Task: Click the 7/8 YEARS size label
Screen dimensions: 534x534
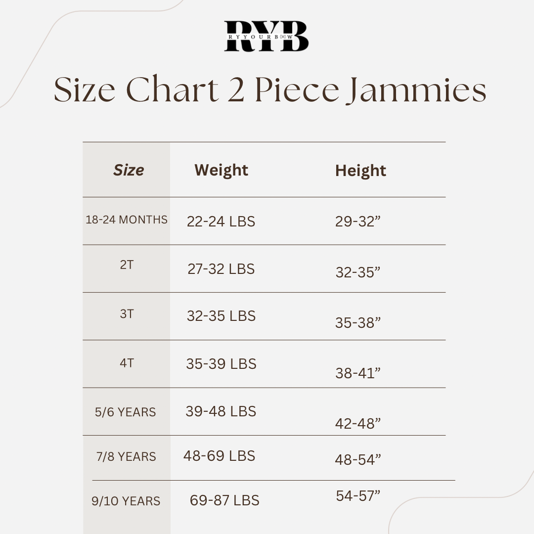Action: [x=126, y=456]
